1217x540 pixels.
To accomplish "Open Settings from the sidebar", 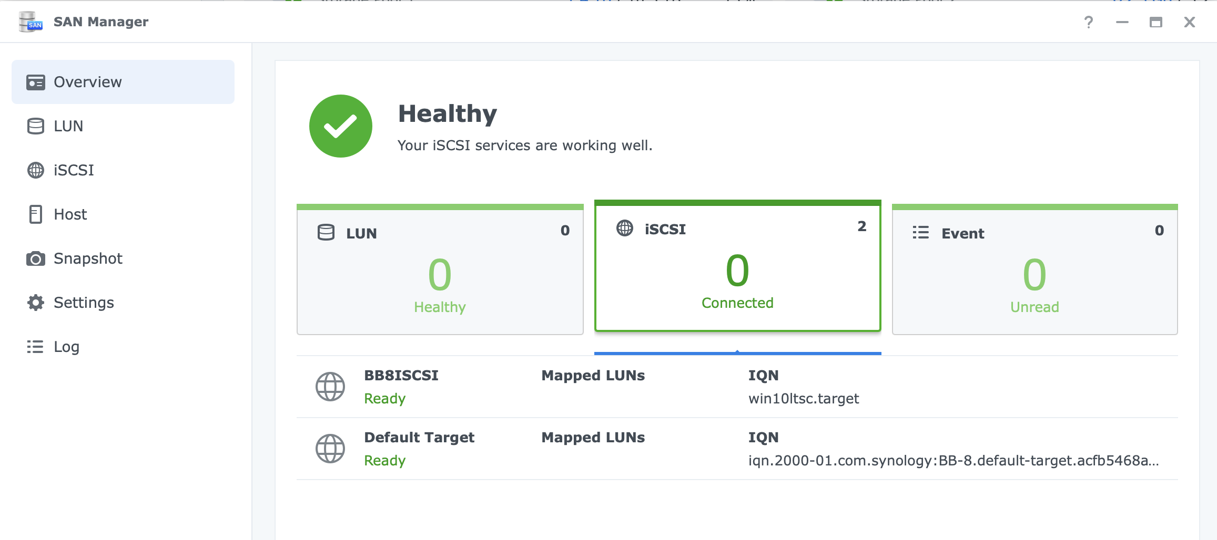I will (123, 303).
